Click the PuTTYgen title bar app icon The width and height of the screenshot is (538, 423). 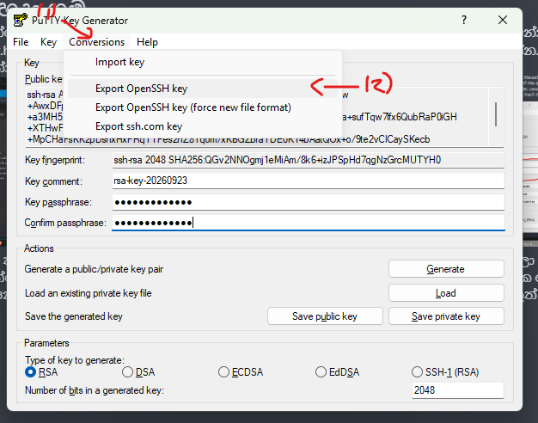coord(21,20)
